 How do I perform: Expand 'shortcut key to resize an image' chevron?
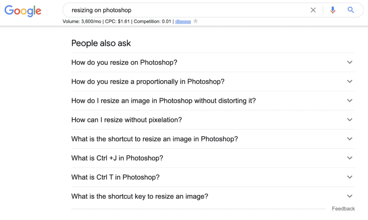coord(350,196)
